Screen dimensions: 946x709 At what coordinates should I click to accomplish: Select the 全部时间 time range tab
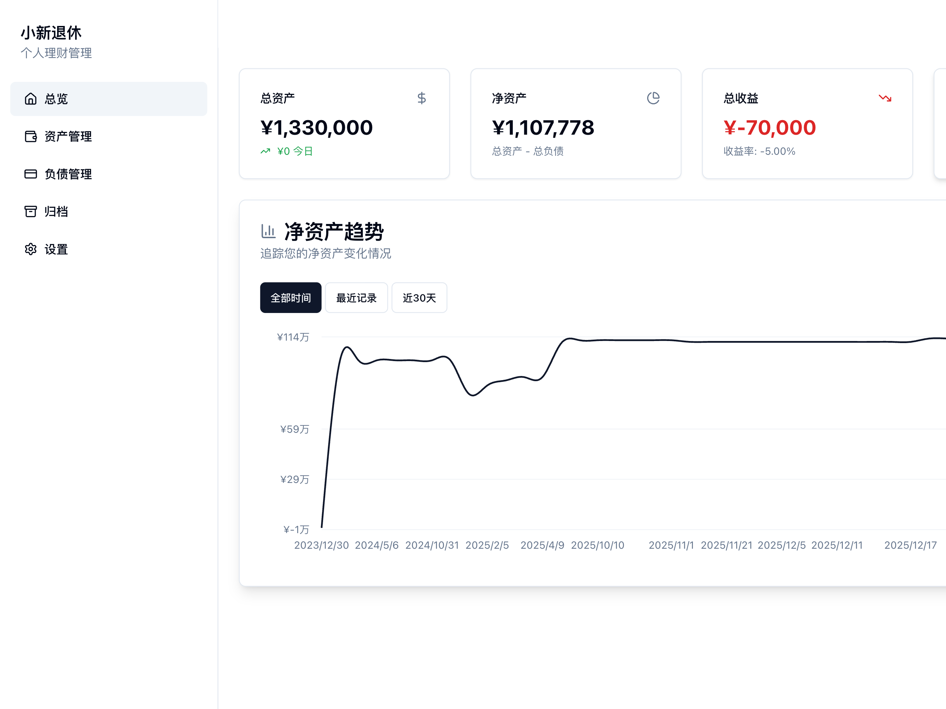pyautogui.click(x=291, y=298)
